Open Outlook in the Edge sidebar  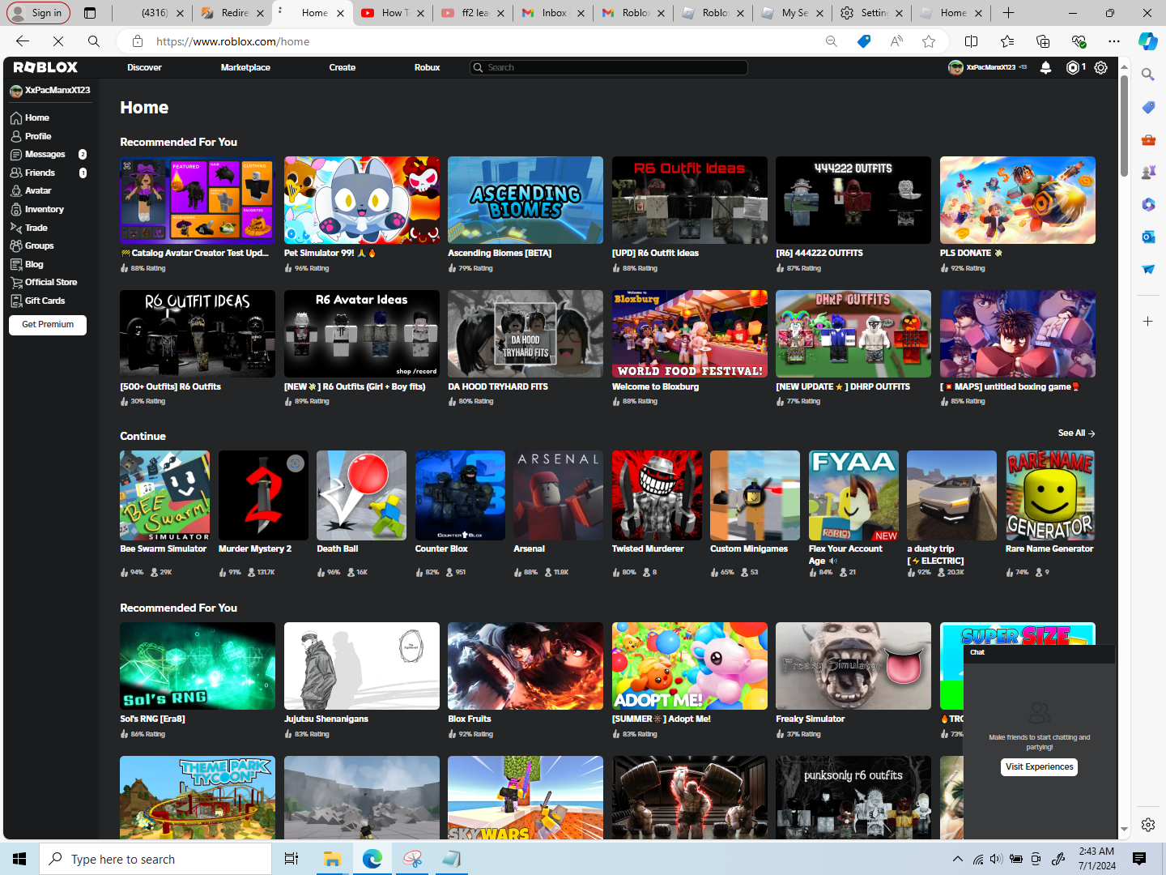pyautogui.click(x=1148, y=237)
